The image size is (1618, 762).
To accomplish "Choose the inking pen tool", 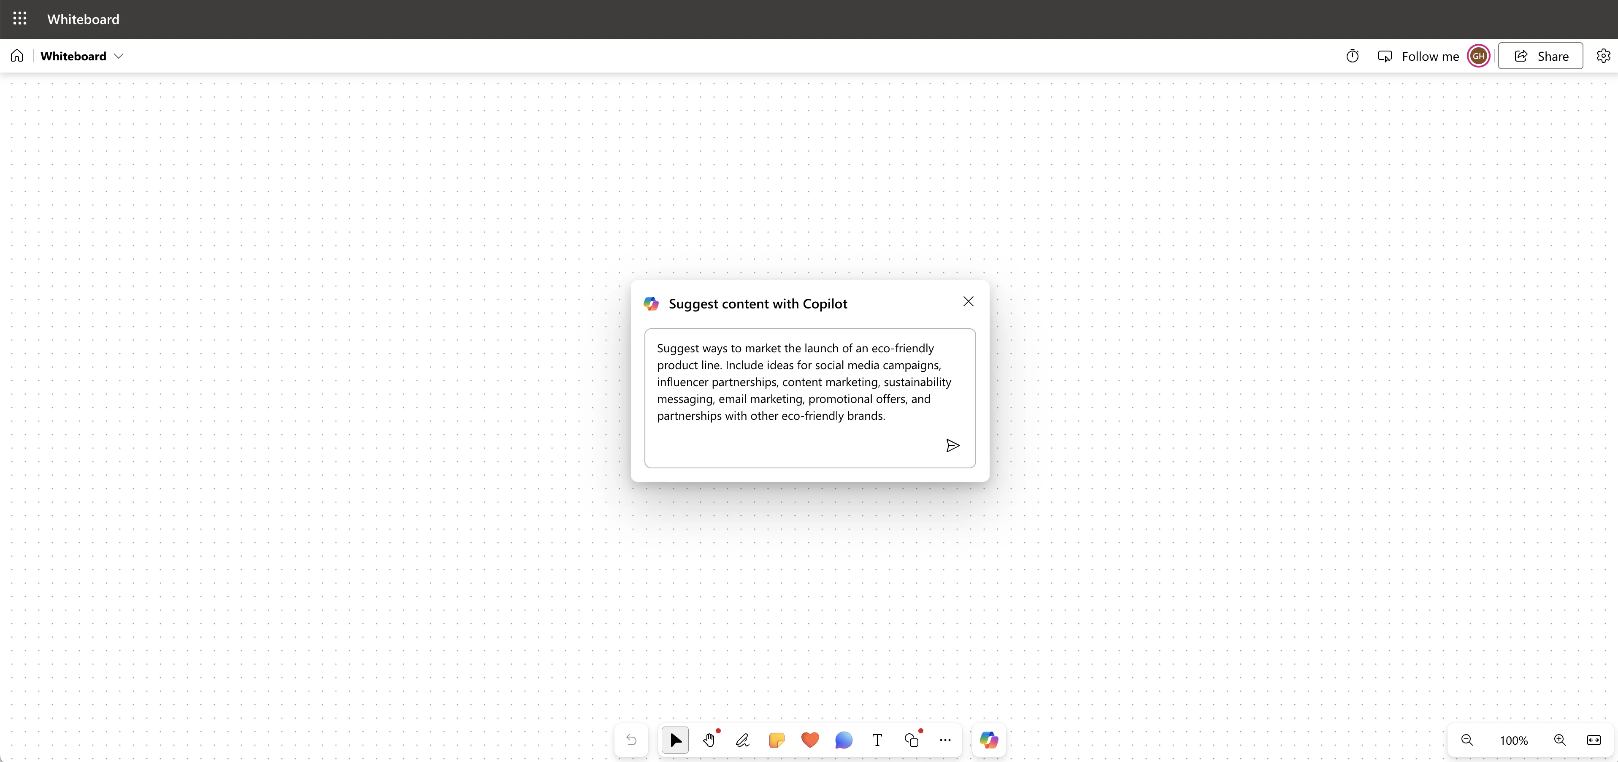I will [742, 740].
